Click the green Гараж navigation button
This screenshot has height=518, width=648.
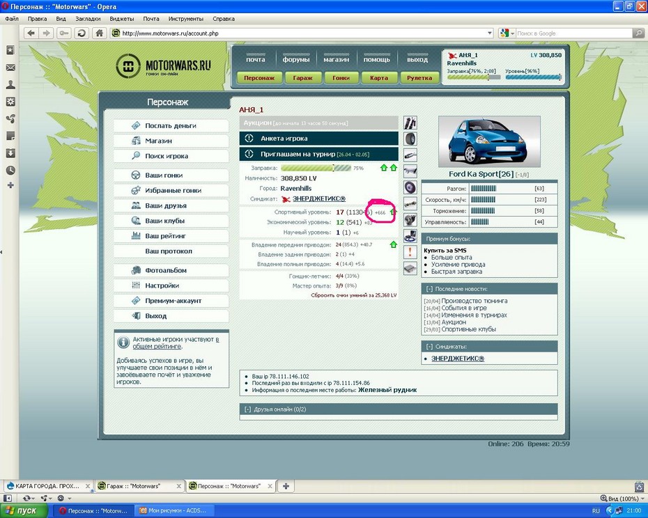[302, 78]
